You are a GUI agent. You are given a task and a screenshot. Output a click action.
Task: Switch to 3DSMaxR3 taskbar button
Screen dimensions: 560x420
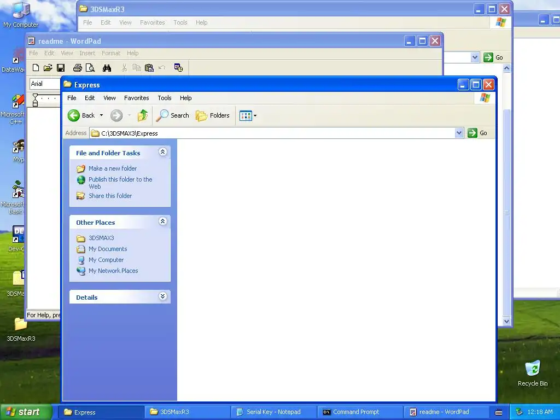tap(187, 412)
